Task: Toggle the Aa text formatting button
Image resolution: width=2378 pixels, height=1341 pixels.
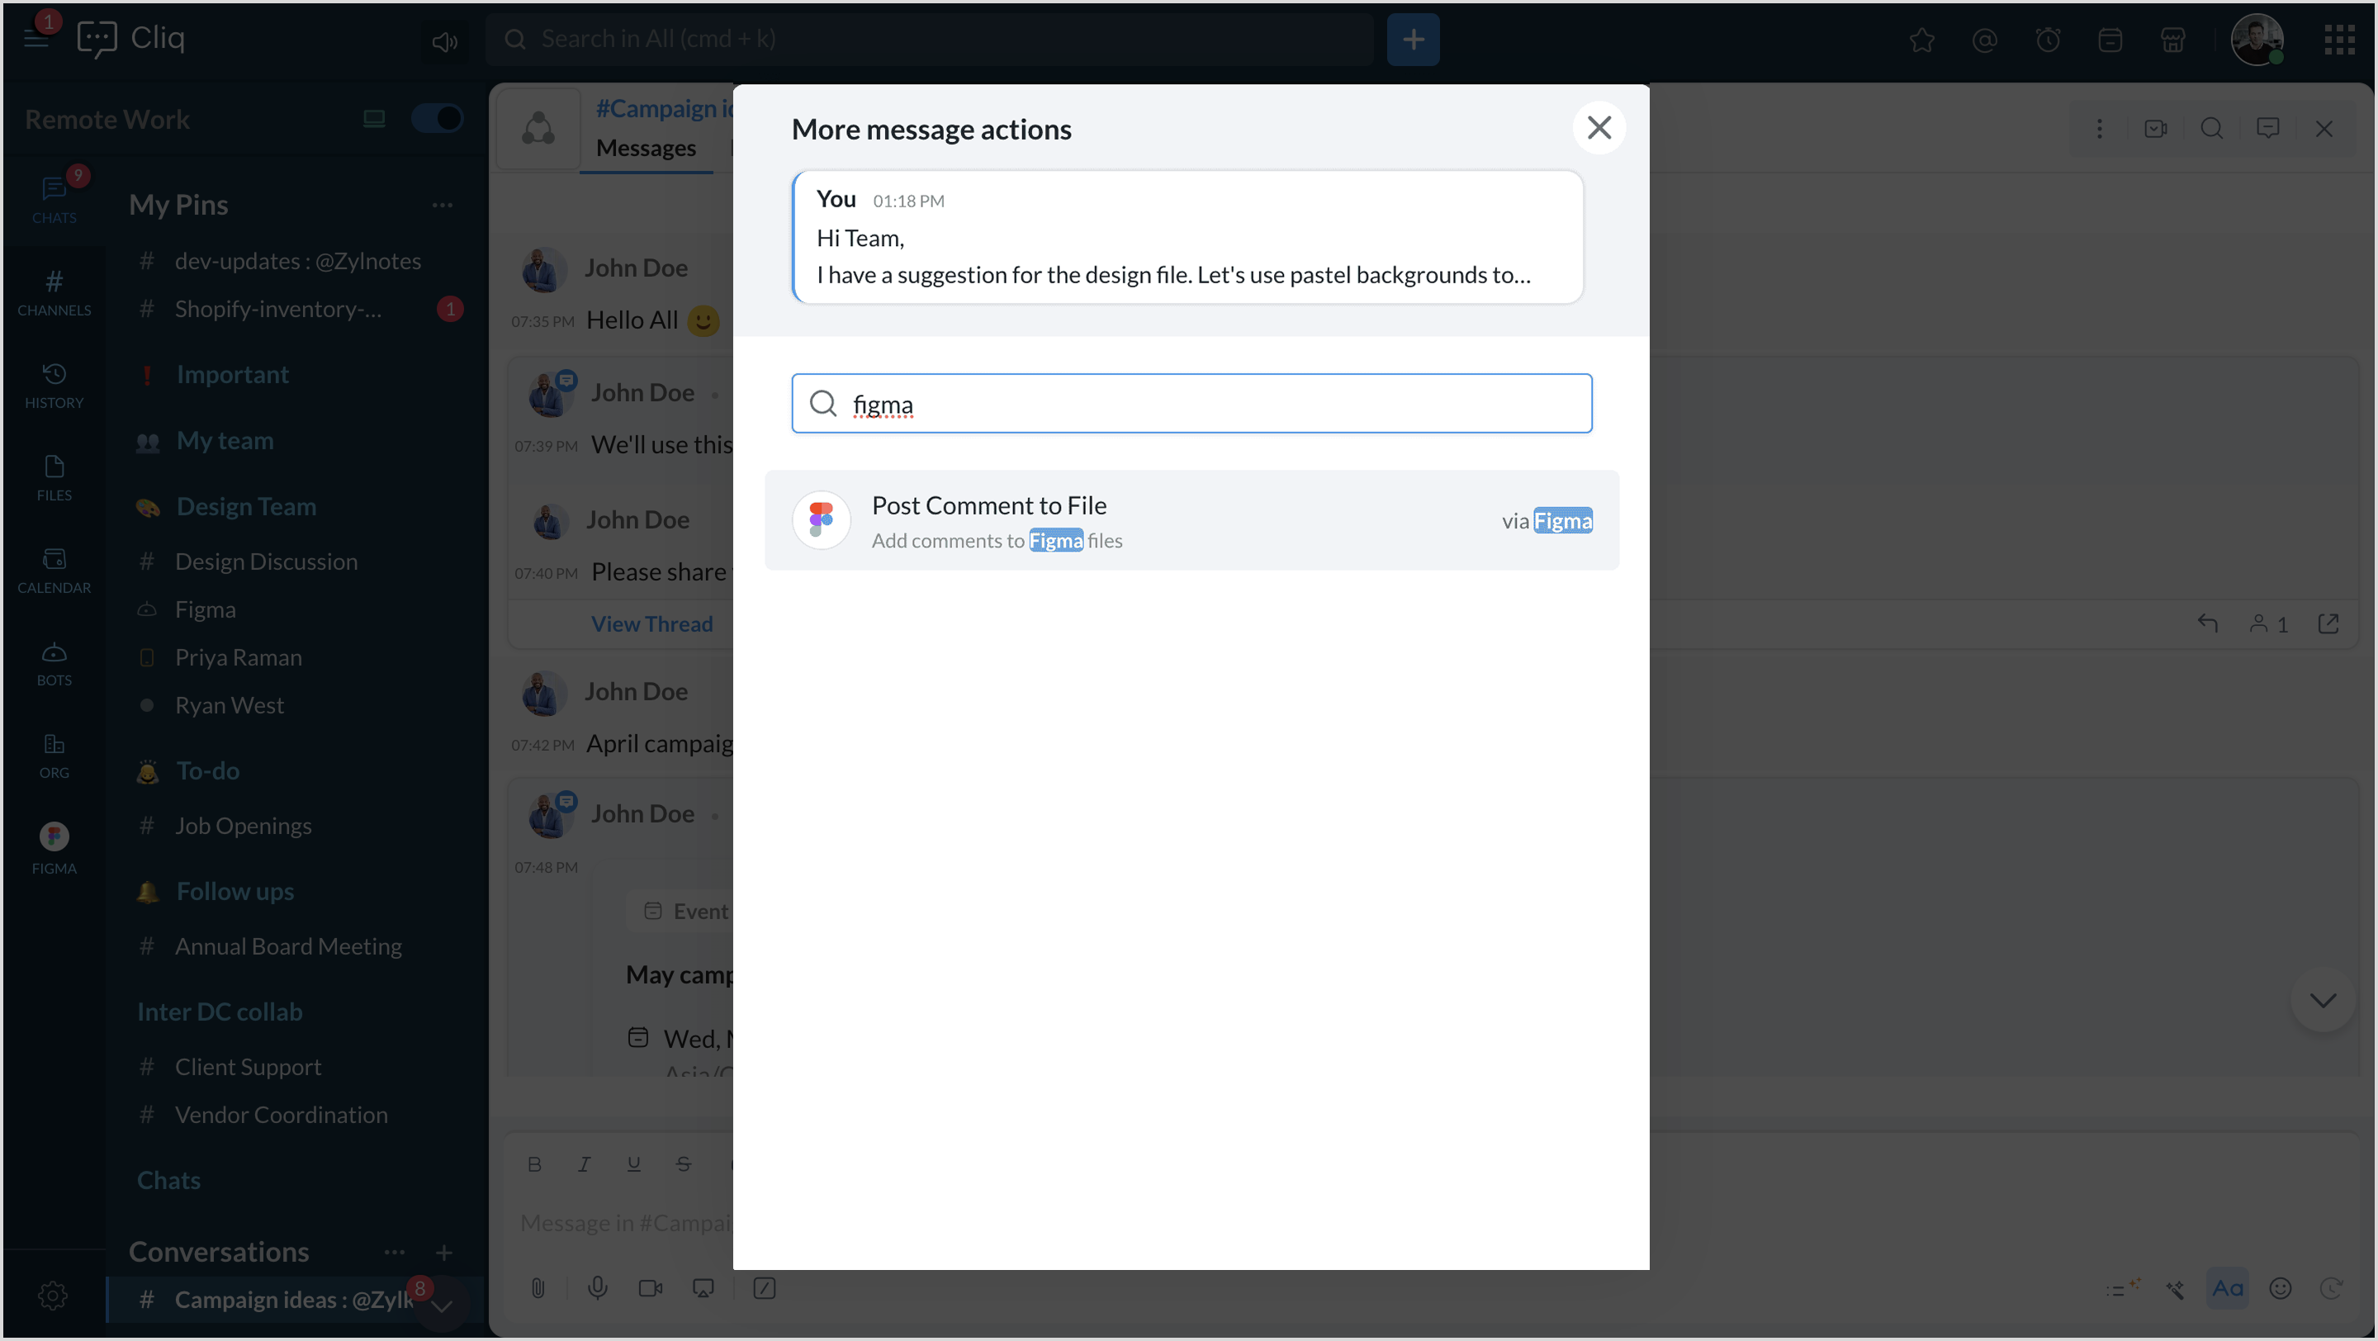Action: tap(2228, 1287)
